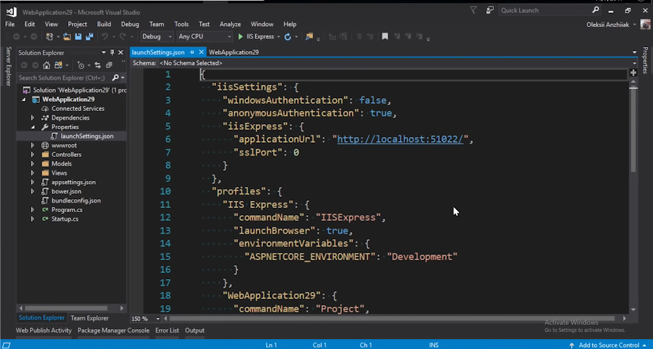
Task: Click the browser Refresh icon
Action: click(x=287, y=36)
